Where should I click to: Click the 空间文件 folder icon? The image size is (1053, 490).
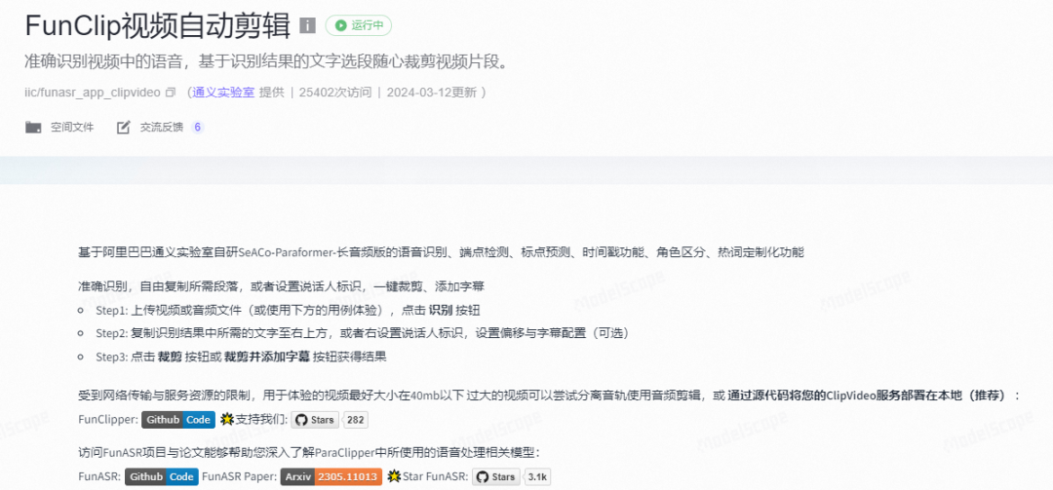coord(33,127)
